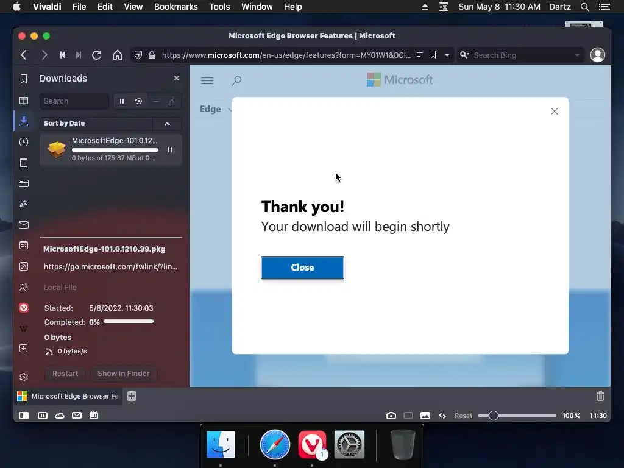
Task: Go back to the previous page
Action: point(24,55)
